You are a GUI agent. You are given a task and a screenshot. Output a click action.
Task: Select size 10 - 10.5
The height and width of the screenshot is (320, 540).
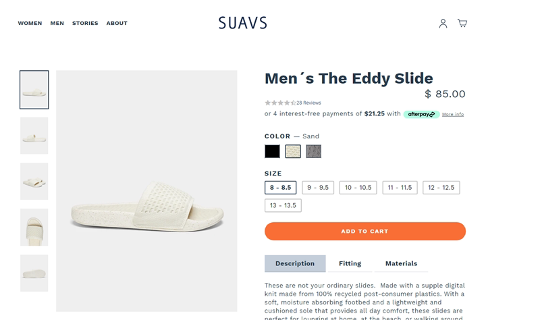click(x=358, y=187)
